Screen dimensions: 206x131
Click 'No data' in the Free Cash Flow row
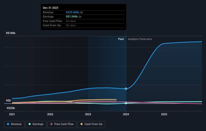pos(71,21)
